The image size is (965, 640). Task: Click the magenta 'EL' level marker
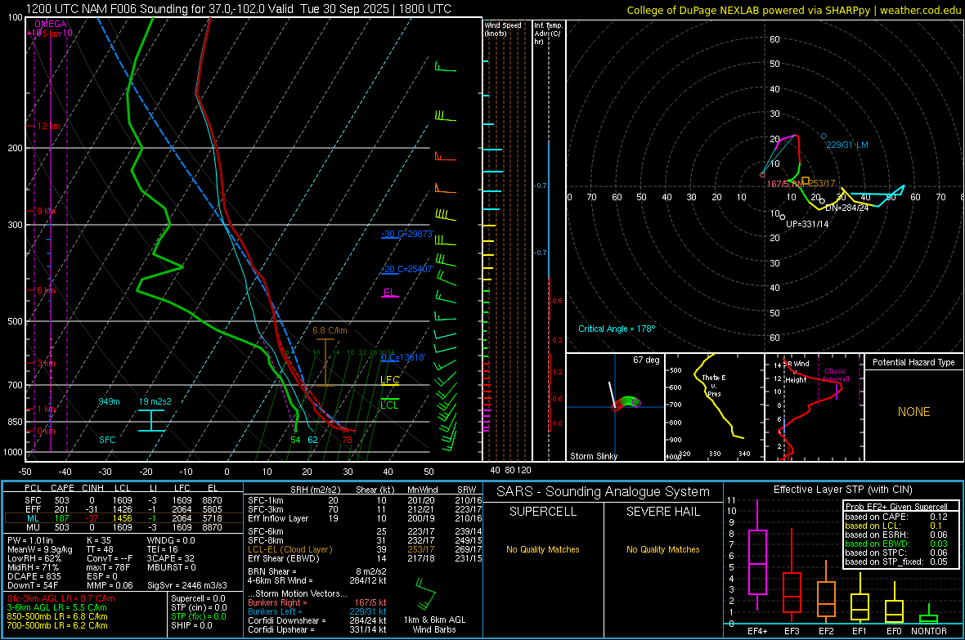coord(389,293)
